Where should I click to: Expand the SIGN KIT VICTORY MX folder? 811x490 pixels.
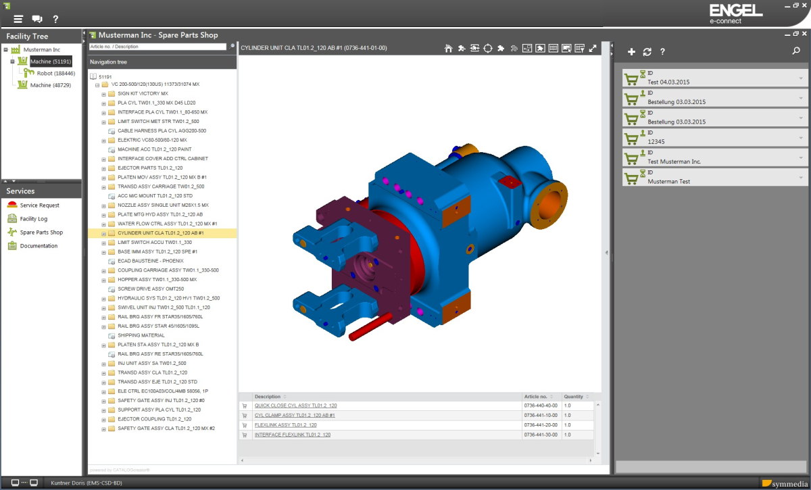(x=104, y=94)
